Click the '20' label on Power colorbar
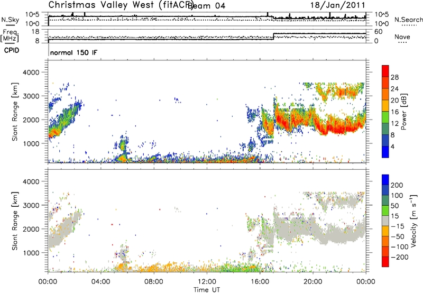 tap(394, 100)
